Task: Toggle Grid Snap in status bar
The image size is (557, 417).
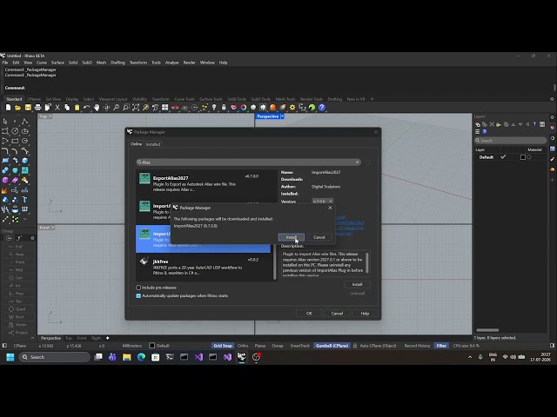Action: pyautogui.click(x=223, y=346)
